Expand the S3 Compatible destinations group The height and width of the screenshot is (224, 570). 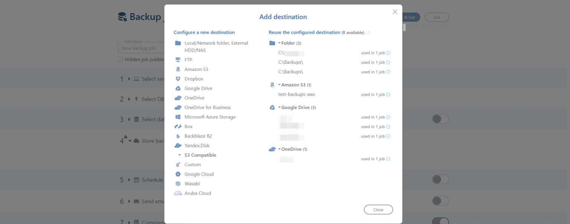click(x=180, y=155)
